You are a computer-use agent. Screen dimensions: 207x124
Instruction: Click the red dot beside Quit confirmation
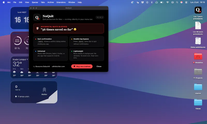[36, 39]
